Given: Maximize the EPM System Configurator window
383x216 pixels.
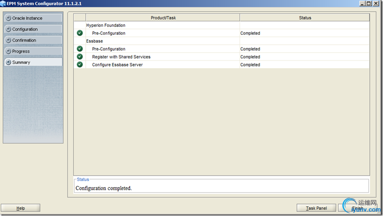Looking at the screenshot, I should (369, 4).
